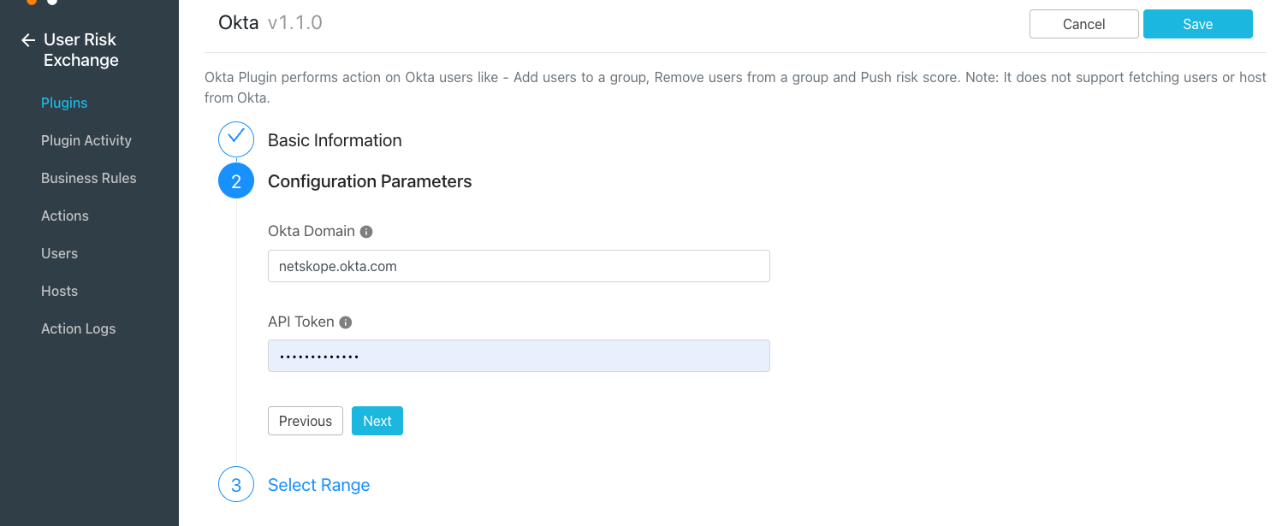The width and height of the screenshot is (1282, 526).
Task: Click the step 3 circle icon
Action: tap(236, 485)
